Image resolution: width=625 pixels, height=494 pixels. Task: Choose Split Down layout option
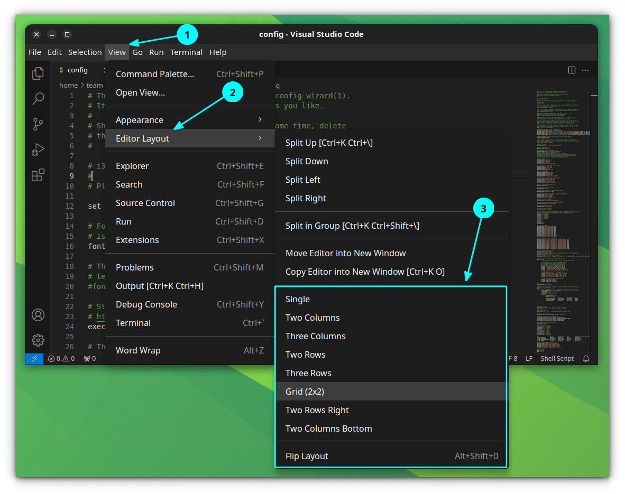392,161
